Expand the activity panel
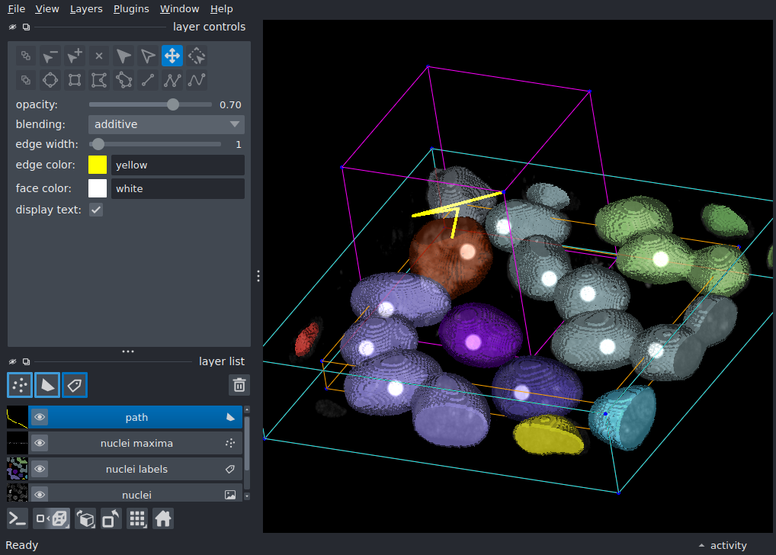Viewport: 776px width, 555px height. click(x=723, y=545)
